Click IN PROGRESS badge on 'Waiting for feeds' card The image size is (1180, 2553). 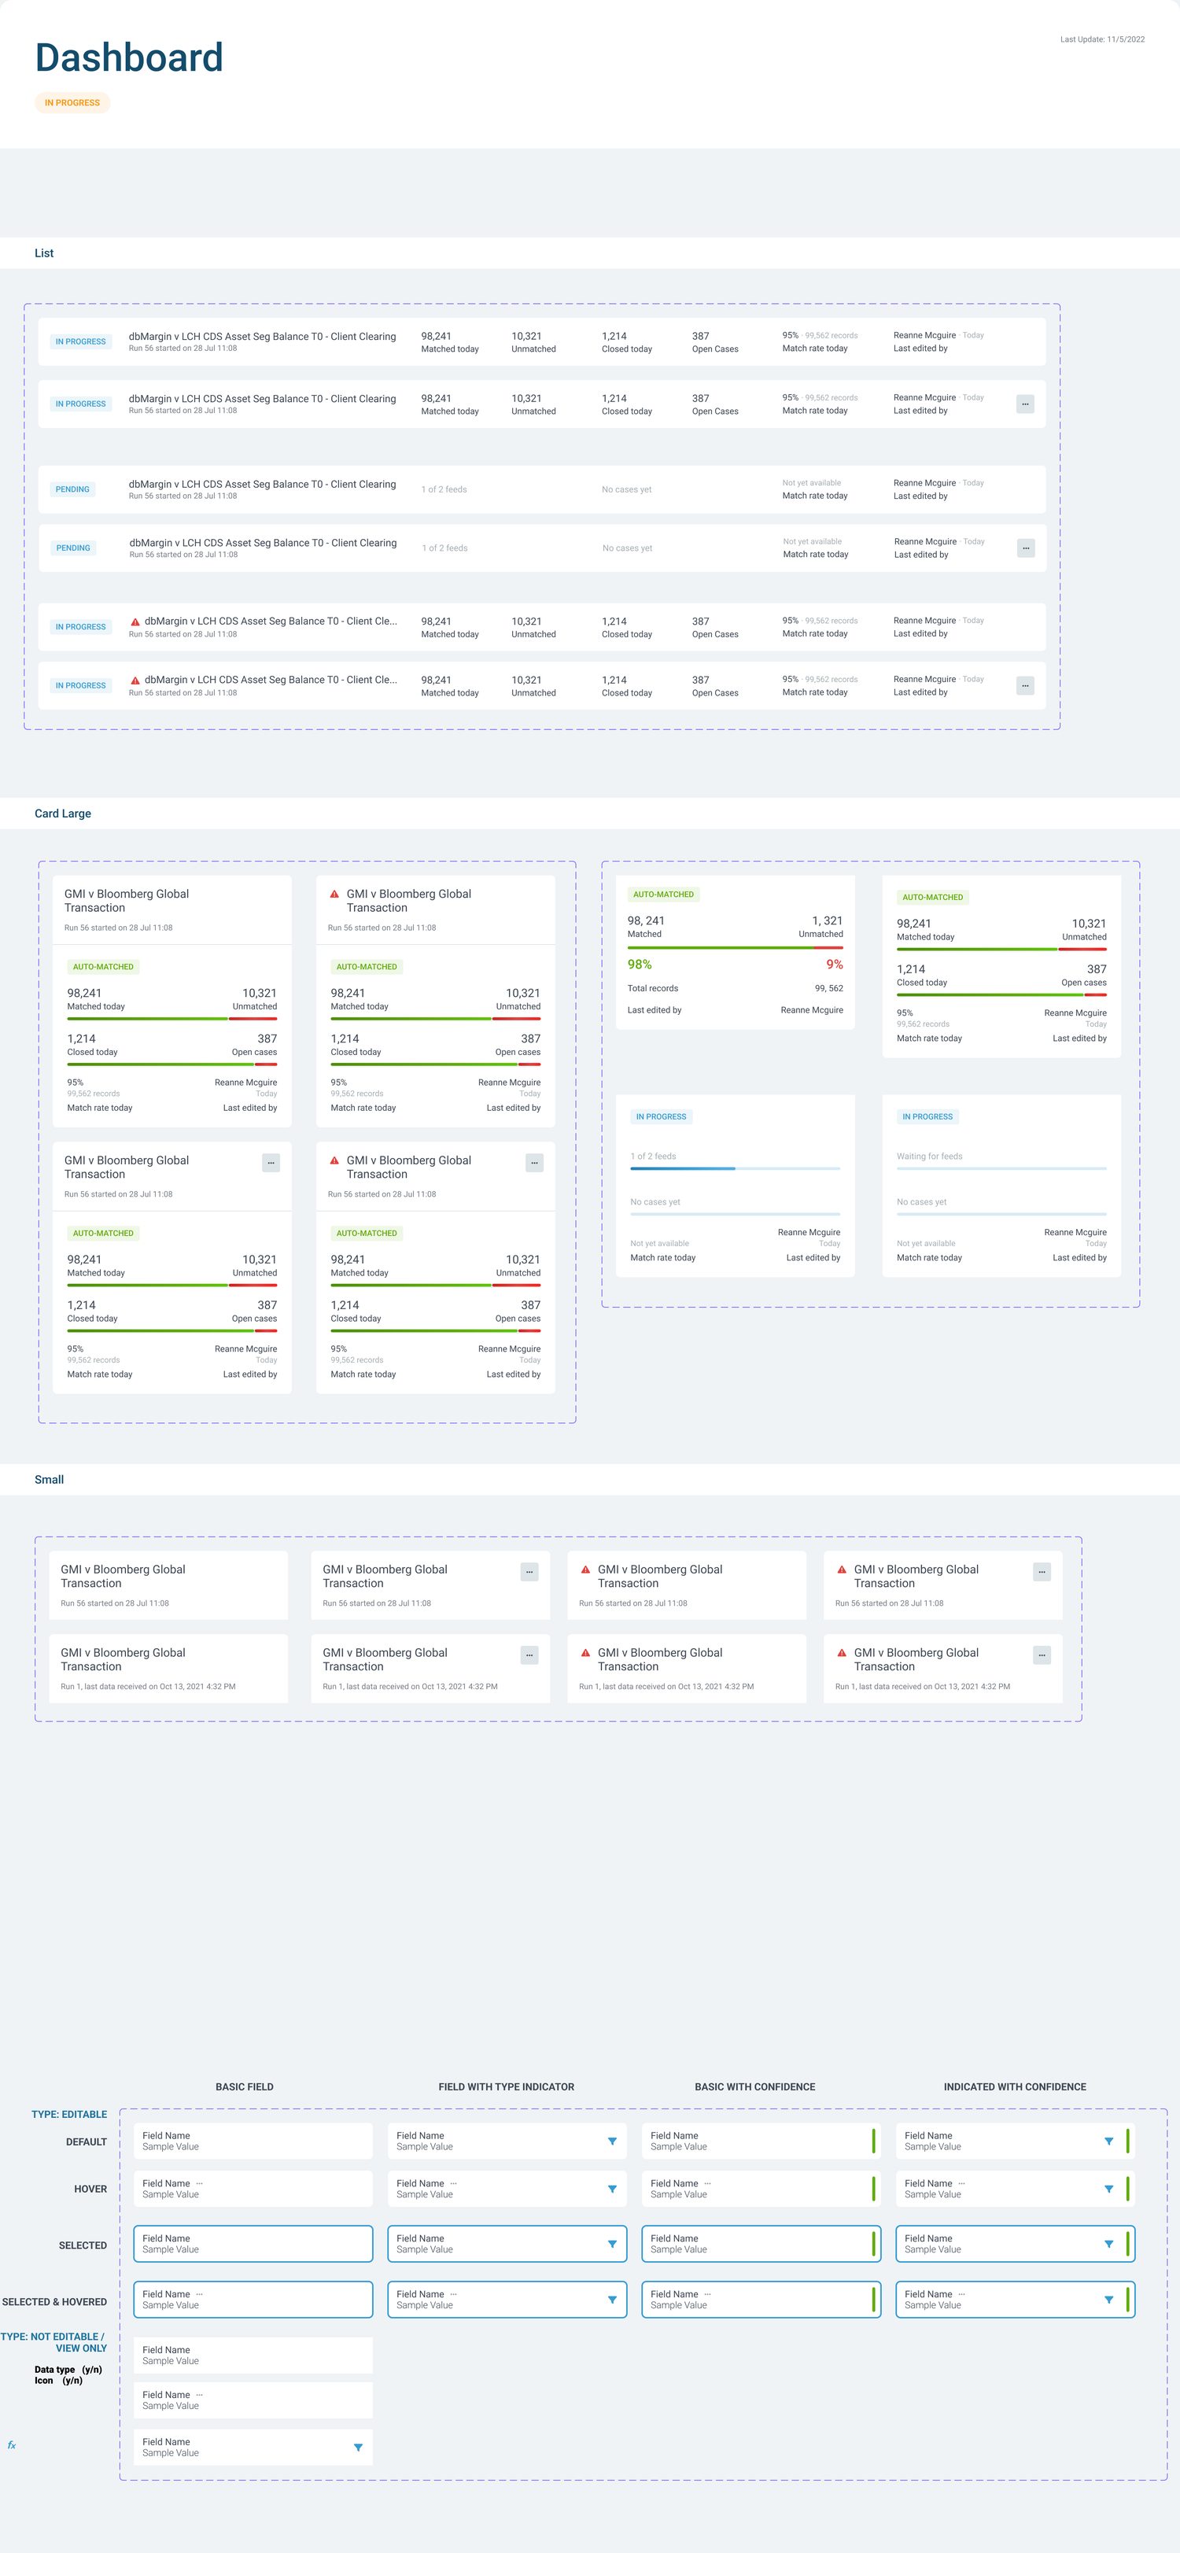[927, 1117]
